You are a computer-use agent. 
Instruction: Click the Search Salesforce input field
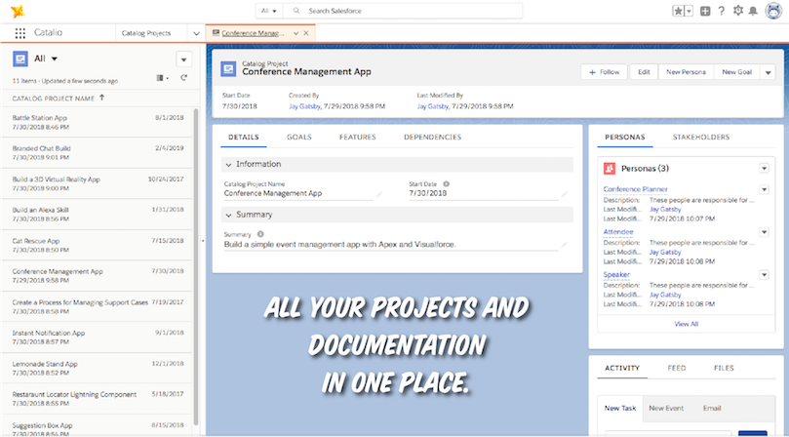pos(403,11)
